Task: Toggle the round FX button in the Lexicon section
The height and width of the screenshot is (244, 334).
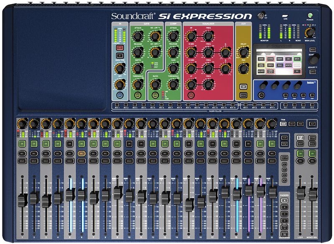Action: (x=261, y=95)
